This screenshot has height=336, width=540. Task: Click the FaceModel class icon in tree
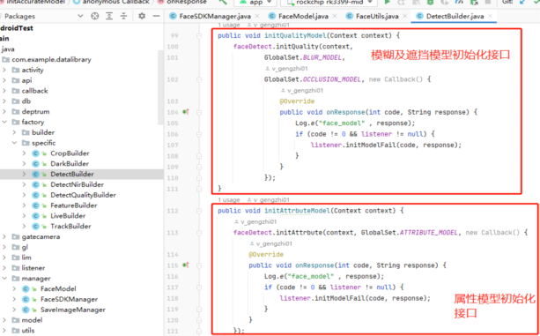[26, 288]
